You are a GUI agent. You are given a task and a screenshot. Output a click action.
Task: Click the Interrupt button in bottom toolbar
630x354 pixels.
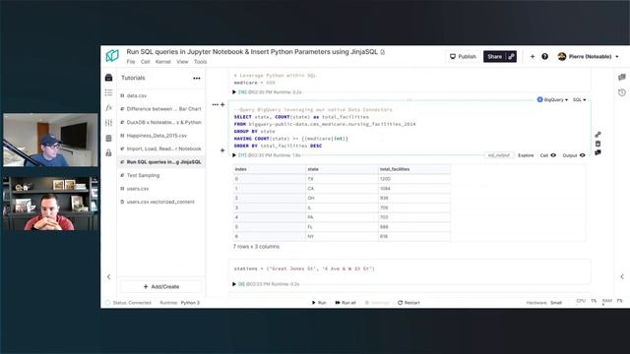377,303
